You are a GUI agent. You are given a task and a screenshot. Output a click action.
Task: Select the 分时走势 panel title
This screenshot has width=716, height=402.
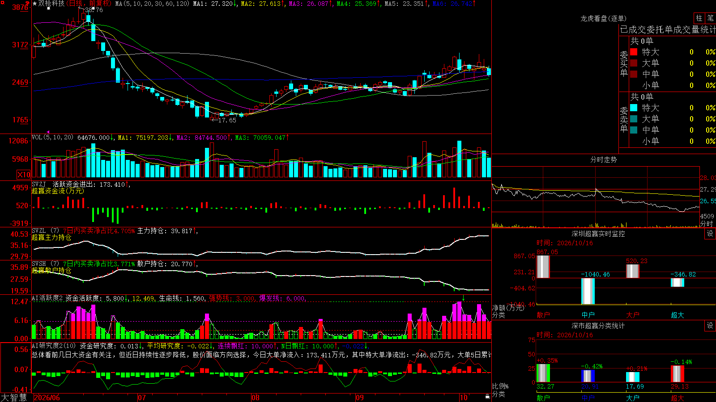(603, 159)
